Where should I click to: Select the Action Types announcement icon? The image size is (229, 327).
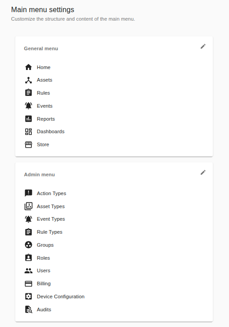(x=29, y=193)
